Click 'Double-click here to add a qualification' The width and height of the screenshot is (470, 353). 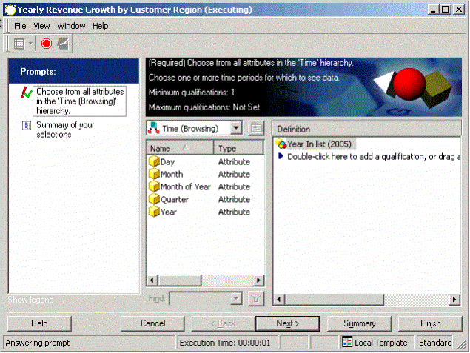click(x=374, y=157)
